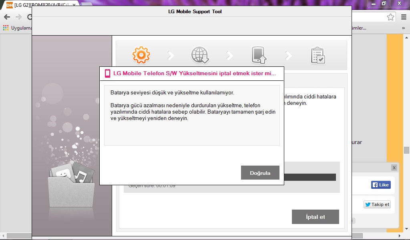The width and height of the screenshot is (410, 240).
Task: Minimize the Chrome window
Action: click(374, 4)
